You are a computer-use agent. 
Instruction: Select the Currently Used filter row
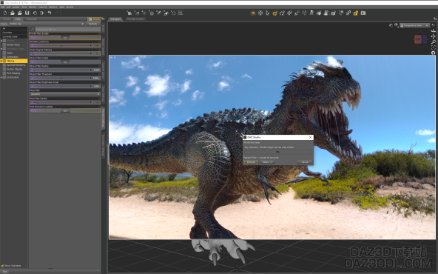click(x=13, y=36)
